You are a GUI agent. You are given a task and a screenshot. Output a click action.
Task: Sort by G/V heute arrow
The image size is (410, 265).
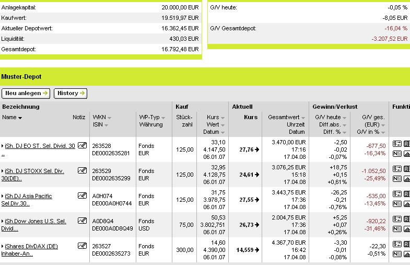click(344, 118)
